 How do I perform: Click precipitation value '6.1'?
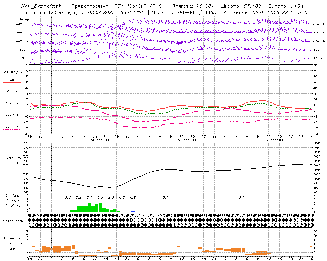89,198
